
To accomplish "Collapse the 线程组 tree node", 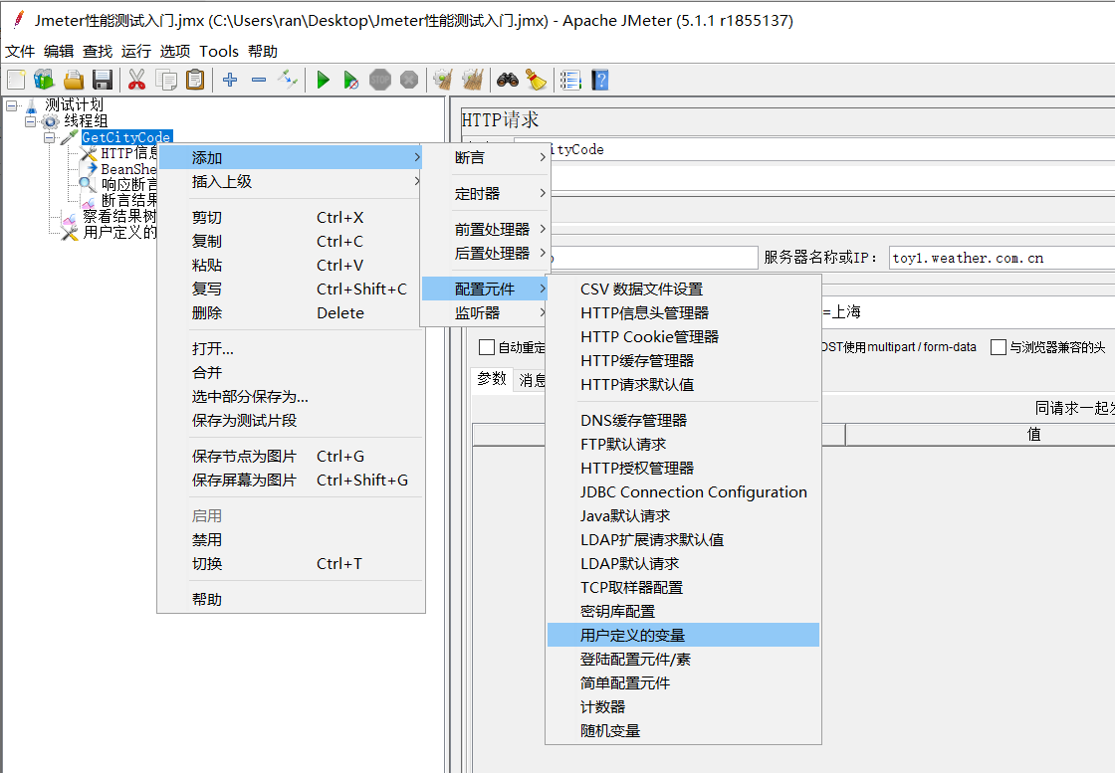I will [30, 121].
